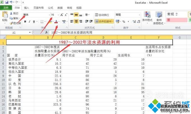
Task: Click the increase decimal icon
Action: [x=134, y=22]
